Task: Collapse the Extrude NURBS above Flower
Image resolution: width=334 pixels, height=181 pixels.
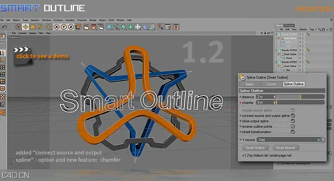Action: click(x=276, y=50)
